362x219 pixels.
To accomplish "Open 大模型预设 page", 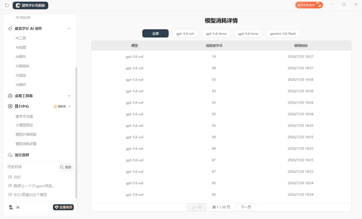I will point(24,125).
